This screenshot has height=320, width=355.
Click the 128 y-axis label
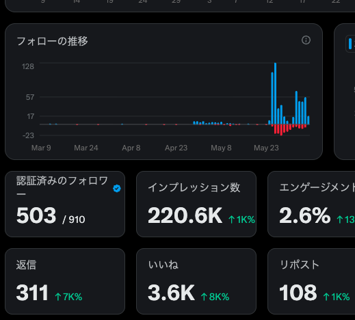[x=28, y=66]
